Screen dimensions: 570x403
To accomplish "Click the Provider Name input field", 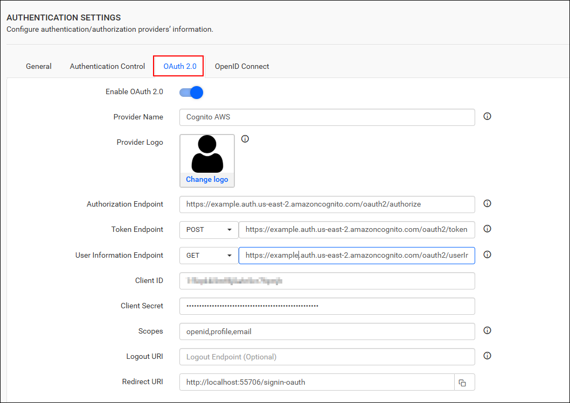I will click(327, 117).
